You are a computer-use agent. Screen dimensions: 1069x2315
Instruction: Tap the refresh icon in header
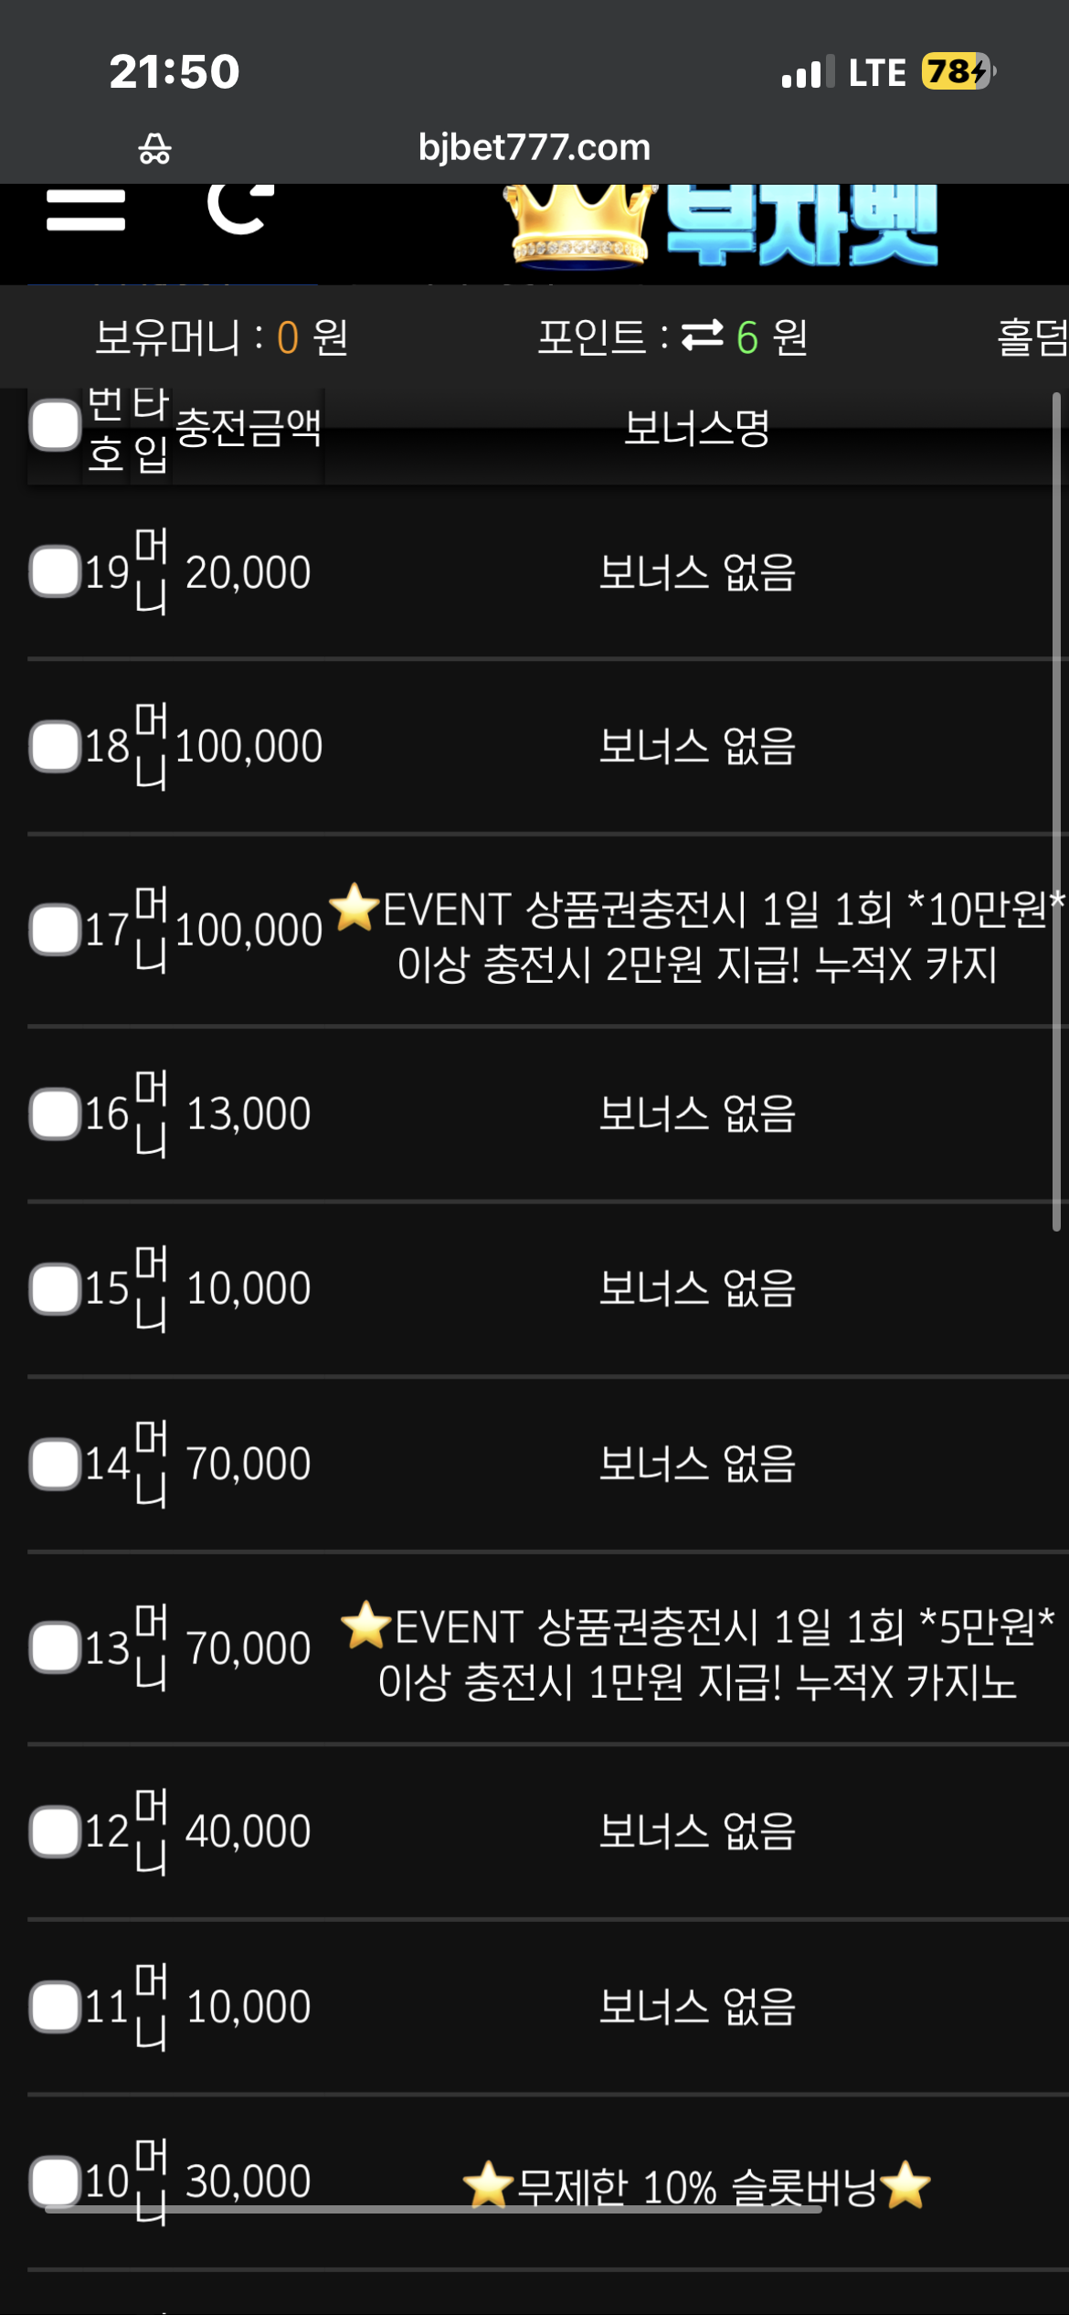point(240,208)
